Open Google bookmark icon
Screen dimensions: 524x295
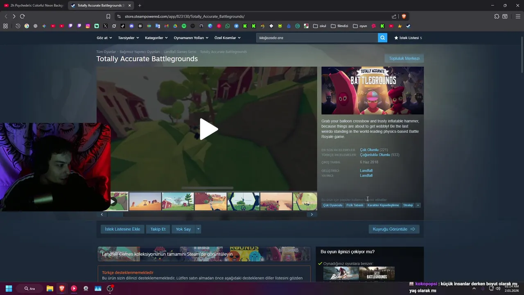(x=27, y=26)
